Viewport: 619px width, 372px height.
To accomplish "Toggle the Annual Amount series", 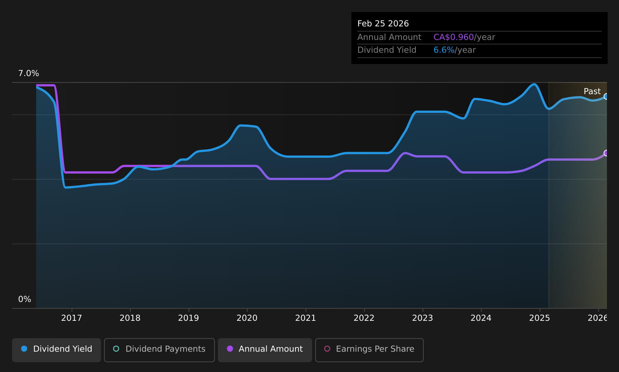I will (x=265, y=350).
